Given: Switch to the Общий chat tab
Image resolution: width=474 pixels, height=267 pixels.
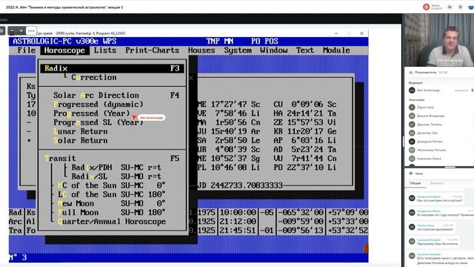Looking at the screenshot, I should pyautogui.click(x=415, y=183).
